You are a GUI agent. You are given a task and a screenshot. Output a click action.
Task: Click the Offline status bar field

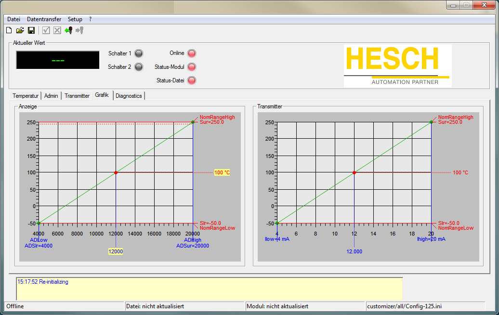[64, 306]
